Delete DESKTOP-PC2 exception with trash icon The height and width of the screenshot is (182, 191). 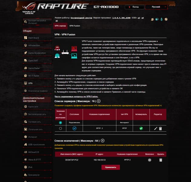[x=161, y=160]
